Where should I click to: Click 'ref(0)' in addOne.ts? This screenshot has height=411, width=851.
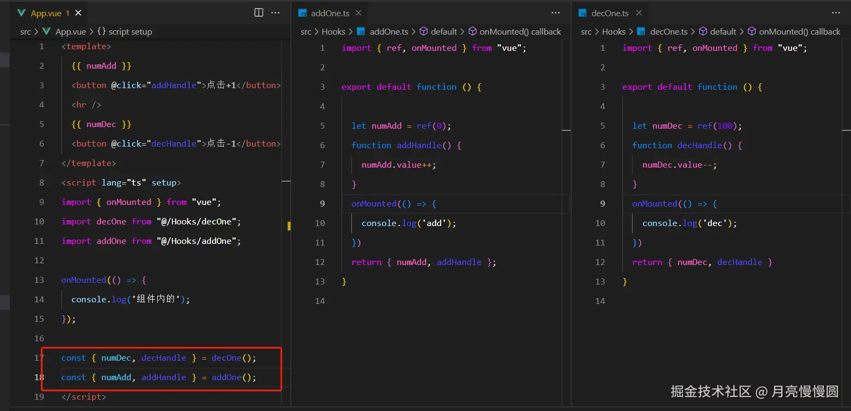tap(431, 126)
